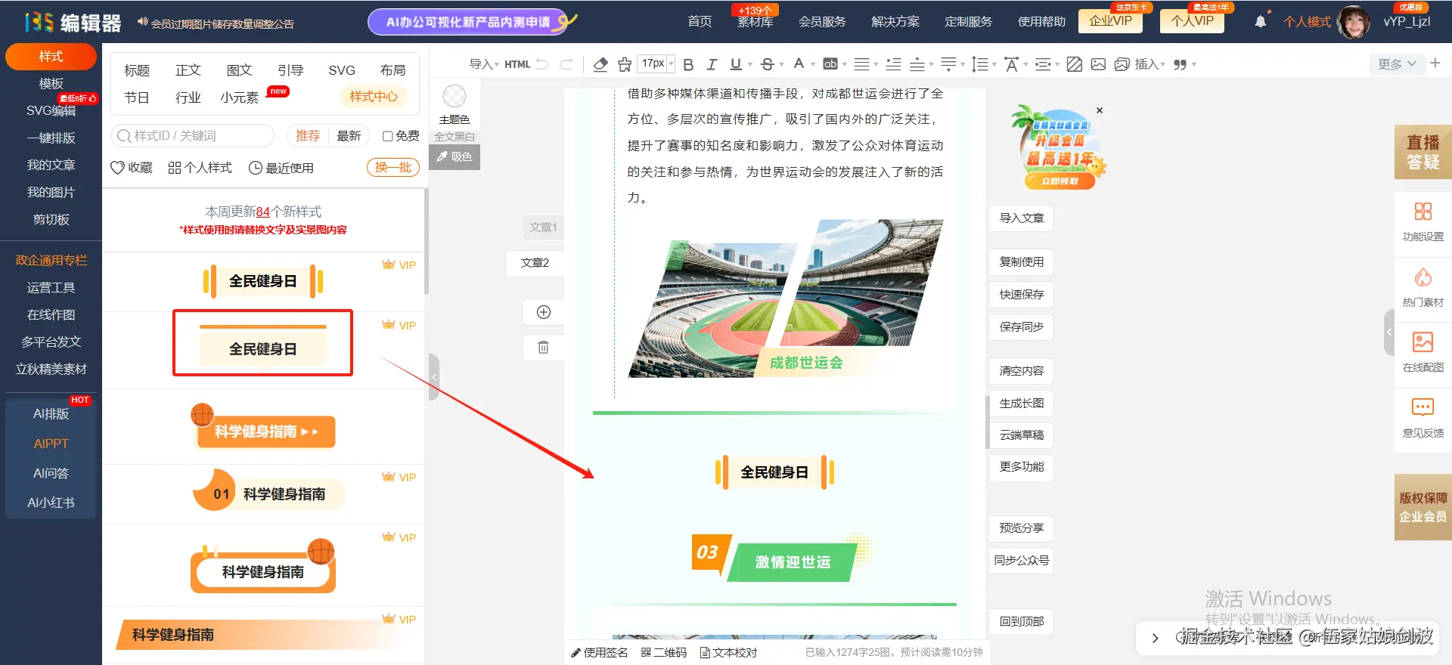The image size is (1452, 665).
Task: Click the 样式ID search field
Action: [x=193, y=136]
